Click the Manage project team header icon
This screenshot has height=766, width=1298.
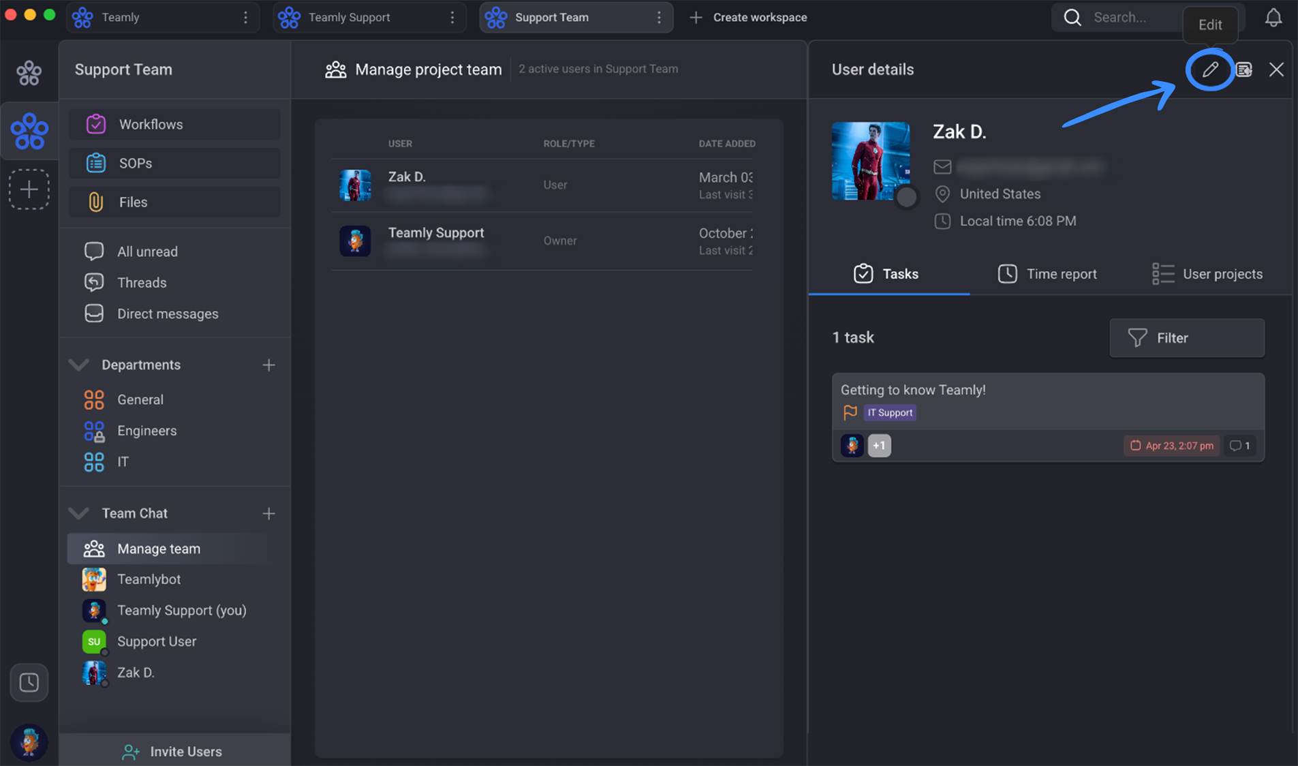[335, 70]
